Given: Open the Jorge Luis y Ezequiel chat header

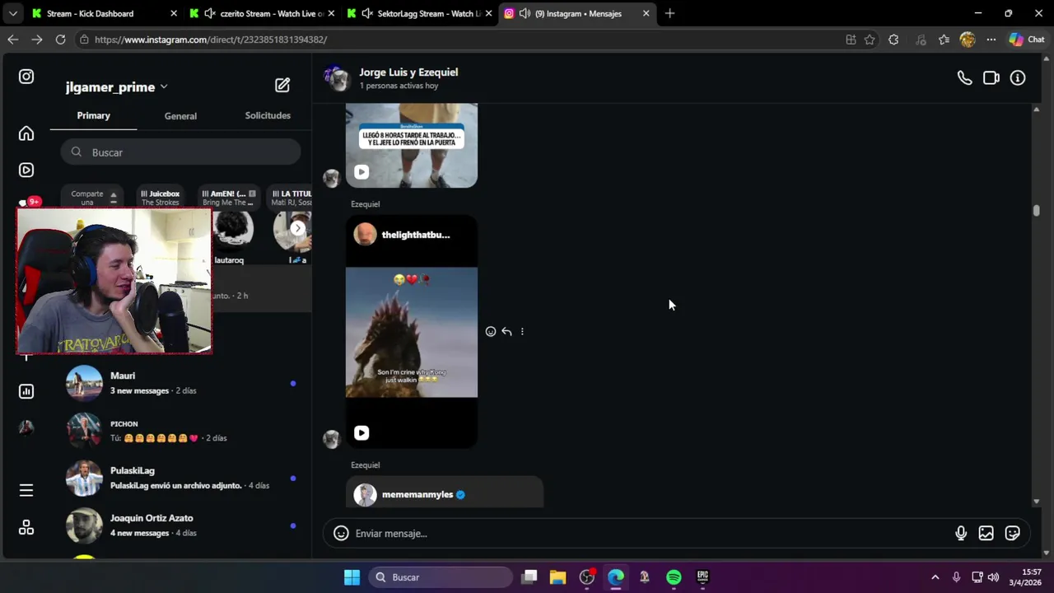Looking at the screenshot, I should (x=408, y=72).
